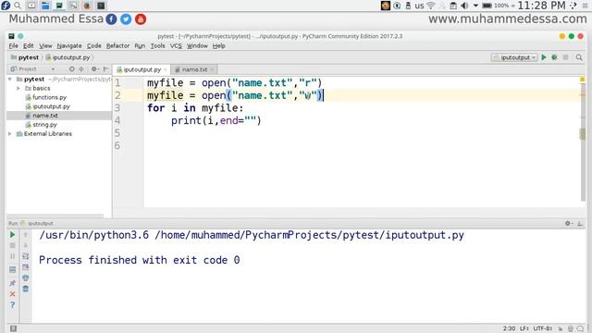Open the file manager from the top panel

pos(45,6)
